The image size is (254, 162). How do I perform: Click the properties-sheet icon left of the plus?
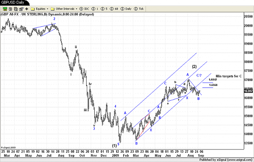click(21, 9)
